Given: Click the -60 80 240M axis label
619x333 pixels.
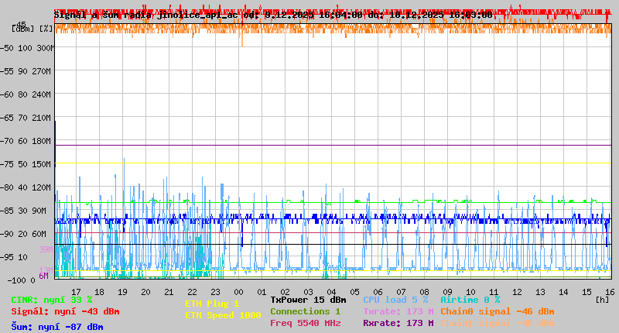Looking at the screenshot, I should [26, 94].
